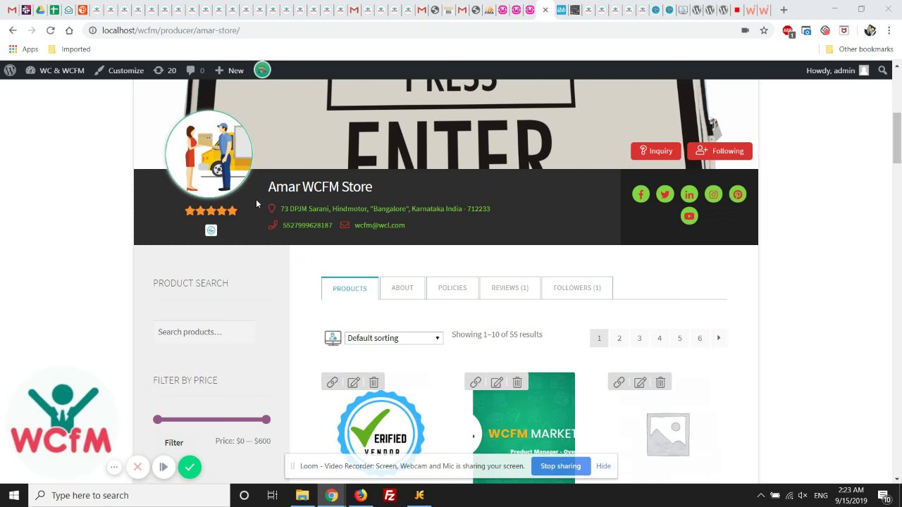The height and width of the screenshot is (507, 902).
Task: Click the Loom red cancel recording button
Action: coord(138,467)
